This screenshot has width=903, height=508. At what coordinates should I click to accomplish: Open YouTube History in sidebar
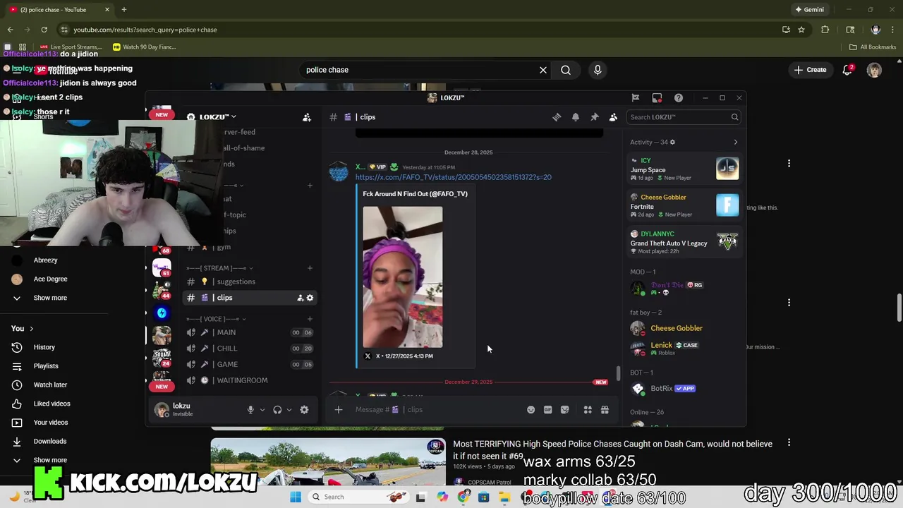[44, 347]
